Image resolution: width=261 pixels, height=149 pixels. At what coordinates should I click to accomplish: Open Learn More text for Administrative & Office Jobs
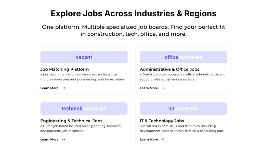149,88
